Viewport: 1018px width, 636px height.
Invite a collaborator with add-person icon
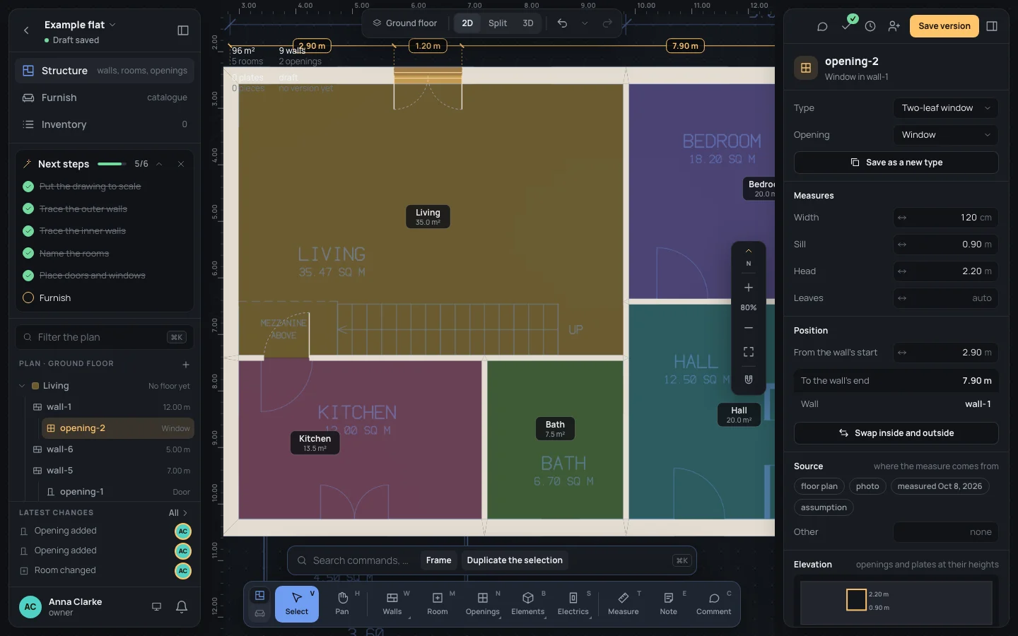[894, 26]
